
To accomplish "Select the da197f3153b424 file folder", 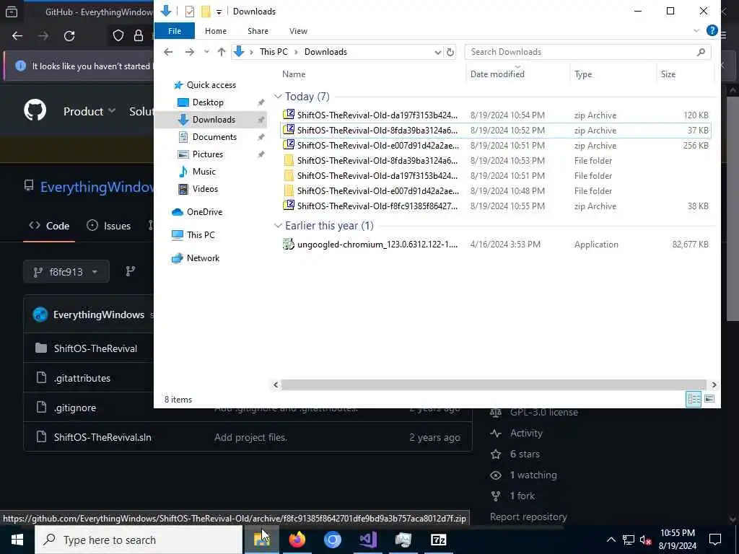I will 495,176.
